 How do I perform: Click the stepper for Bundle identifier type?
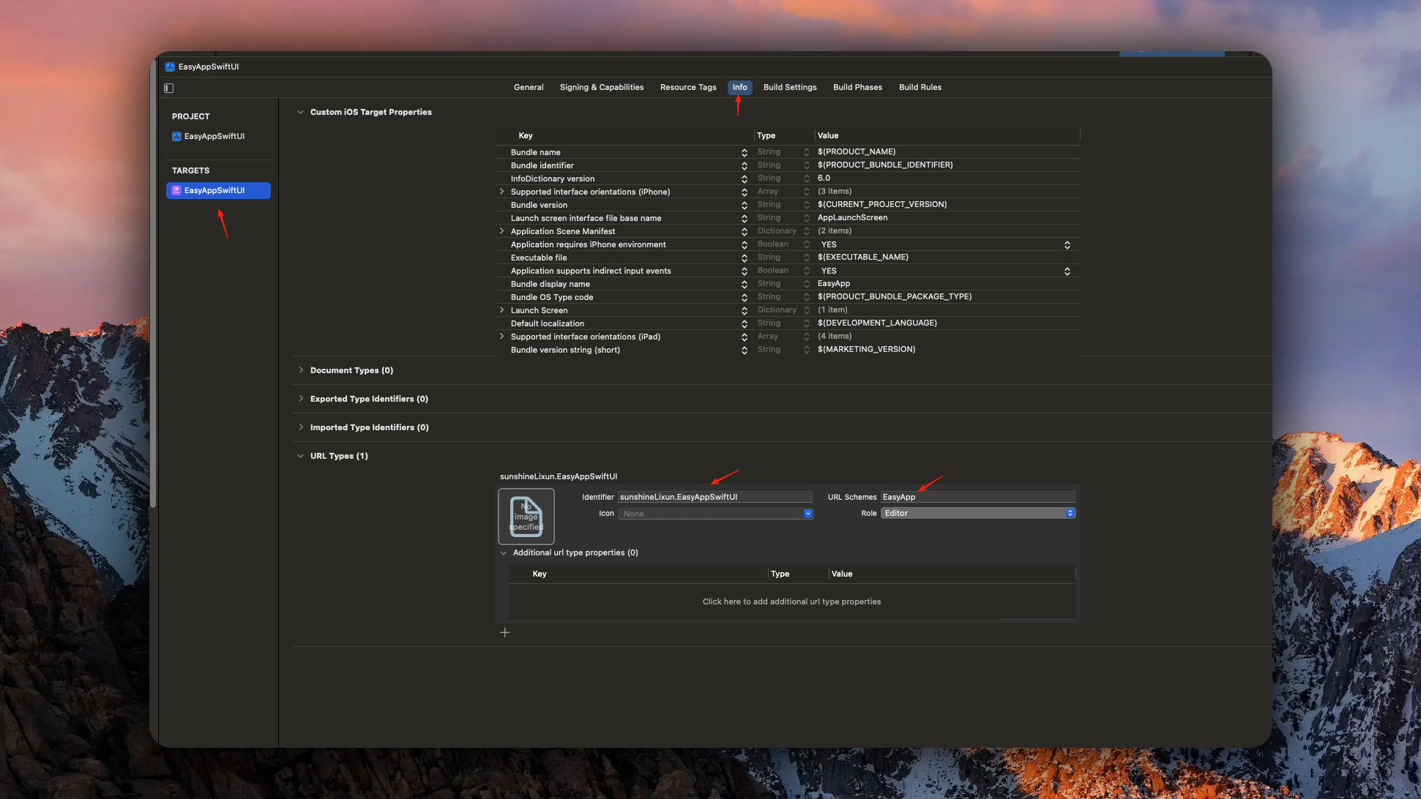click(806, 165)
